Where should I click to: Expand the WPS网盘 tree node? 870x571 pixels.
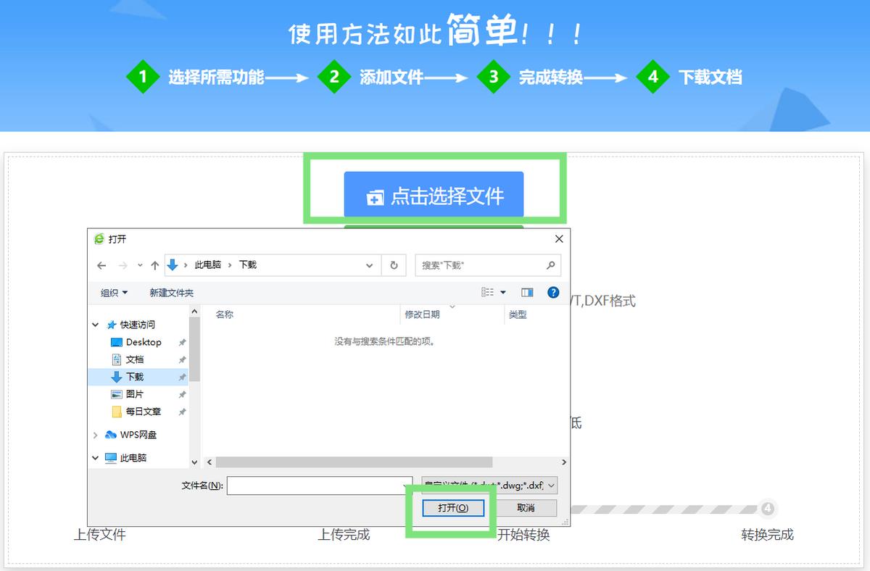(96, 435)
